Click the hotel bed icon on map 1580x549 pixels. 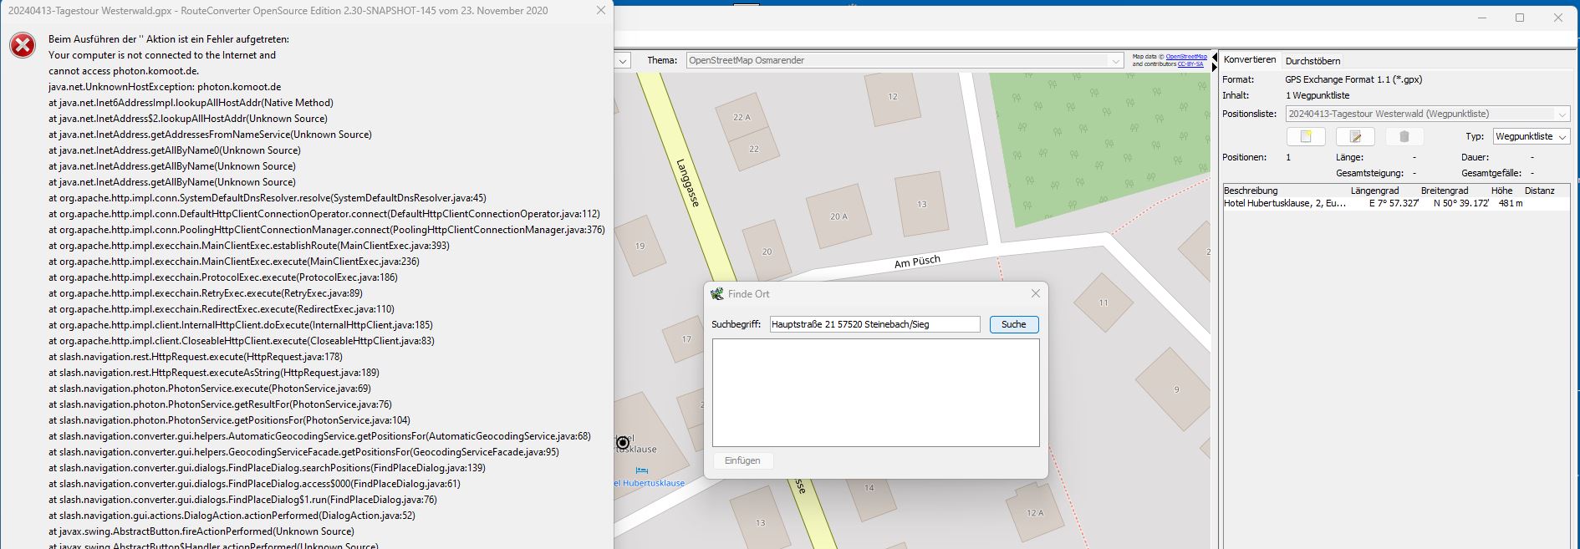pos(641,470)
